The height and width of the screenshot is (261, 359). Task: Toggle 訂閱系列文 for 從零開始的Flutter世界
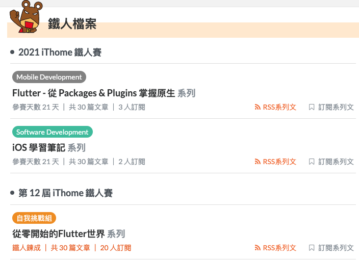[336, 248]
